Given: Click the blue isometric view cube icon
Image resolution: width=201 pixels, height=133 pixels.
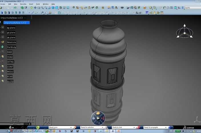Looking at the screenshot, I should [x=57, y=8].
